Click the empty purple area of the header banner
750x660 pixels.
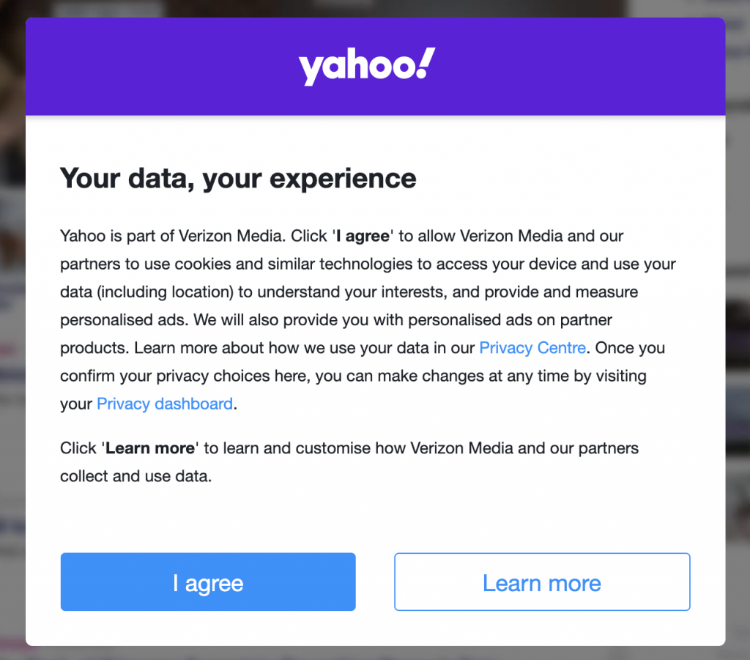(x=144, y=66)
